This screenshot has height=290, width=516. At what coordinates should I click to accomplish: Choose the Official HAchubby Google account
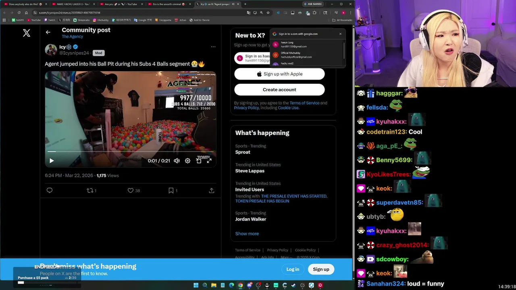308,55
